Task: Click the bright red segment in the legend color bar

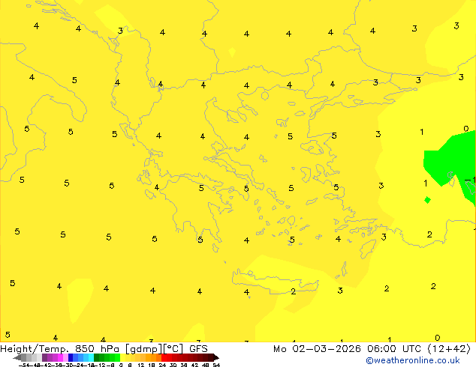Action: click(164, 358)
